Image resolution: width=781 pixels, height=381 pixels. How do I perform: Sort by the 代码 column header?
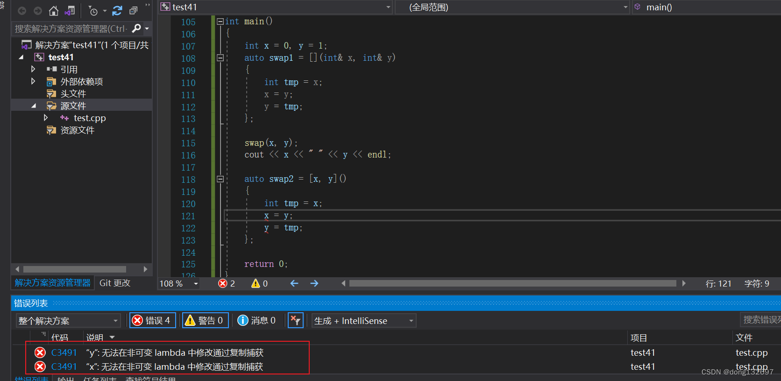pyautogui.click(x=60, y=338)
